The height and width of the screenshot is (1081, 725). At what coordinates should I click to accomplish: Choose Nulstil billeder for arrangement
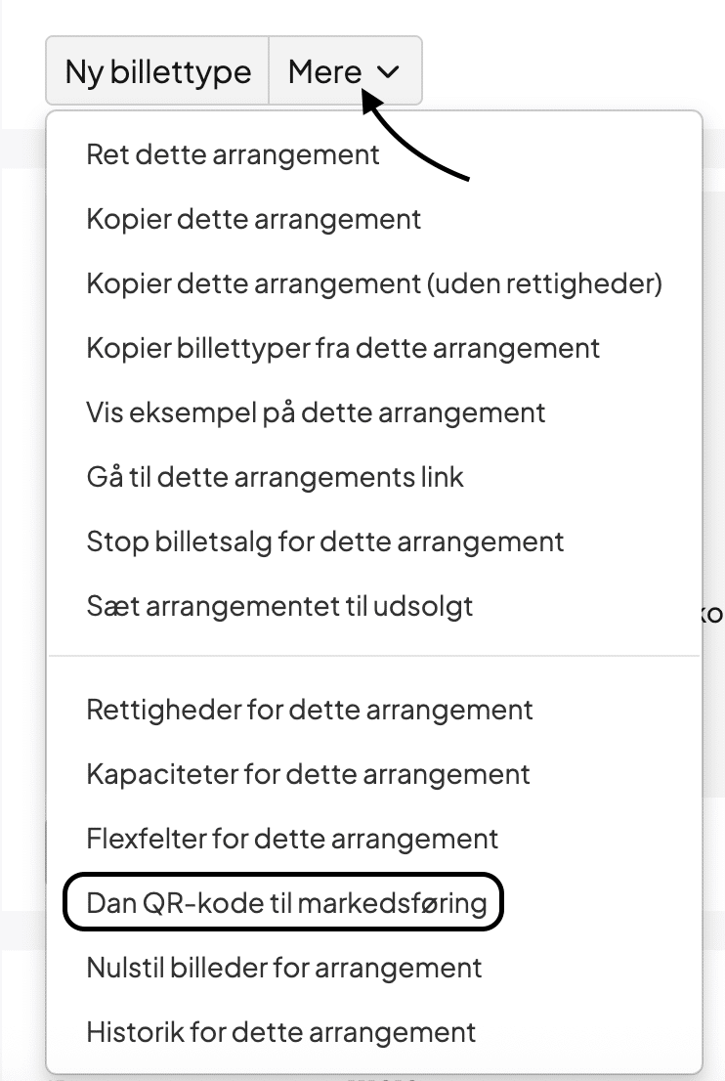pyautogui.click(x=284, y=968)
